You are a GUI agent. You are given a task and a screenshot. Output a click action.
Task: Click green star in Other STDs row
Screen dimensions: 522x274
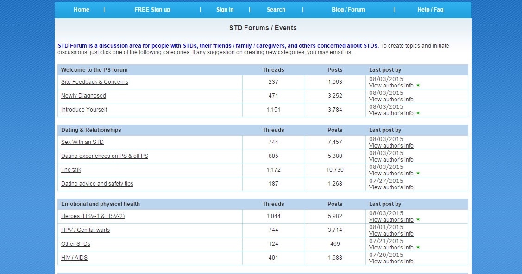(418, 248)
